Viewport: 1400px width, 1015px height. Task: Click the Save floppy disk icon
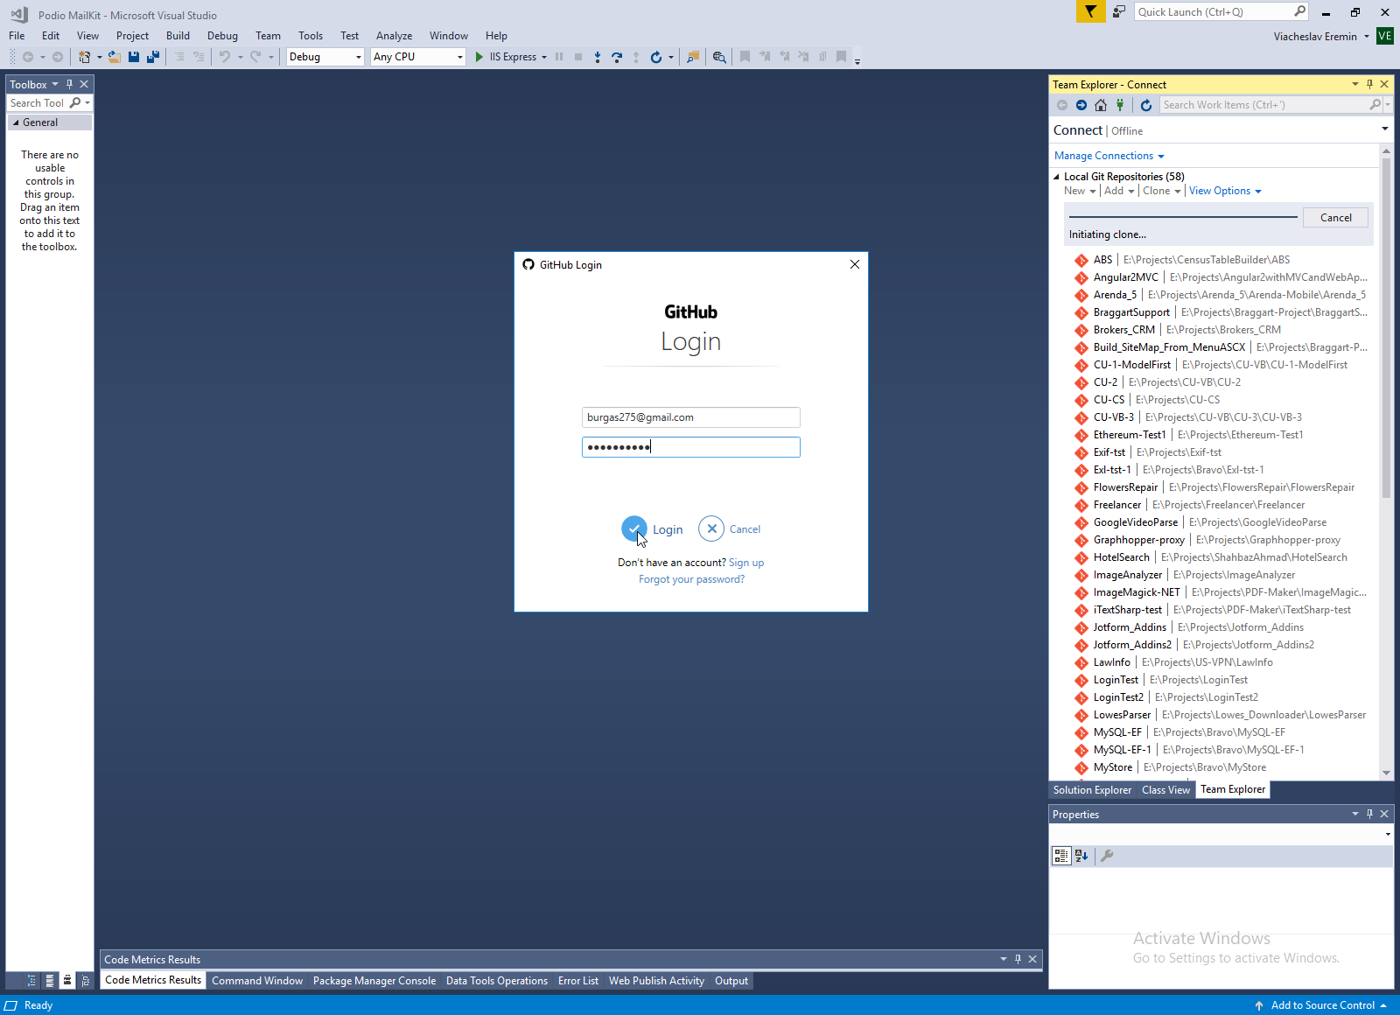click(x=134, y=57)
